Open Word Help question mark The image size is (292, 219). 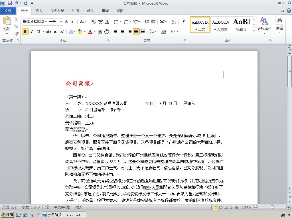[289, 11]
